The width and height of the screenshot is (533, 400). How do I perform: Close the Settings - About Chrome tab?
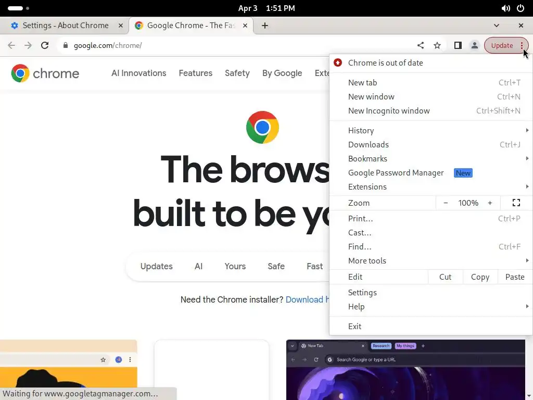(x=121, y=26)
